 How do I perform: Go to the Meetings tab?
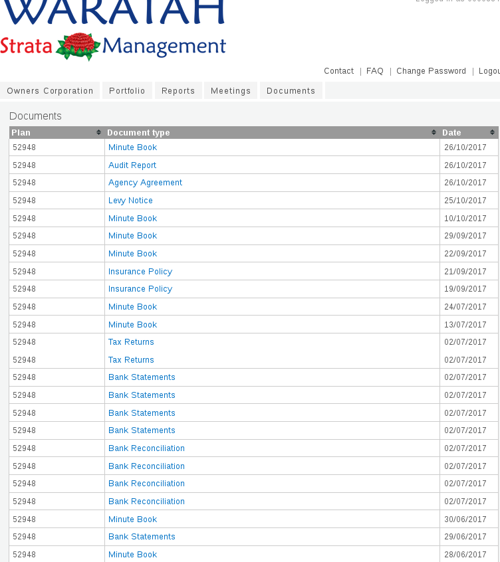pyautogui.click(x=231, y=91)
